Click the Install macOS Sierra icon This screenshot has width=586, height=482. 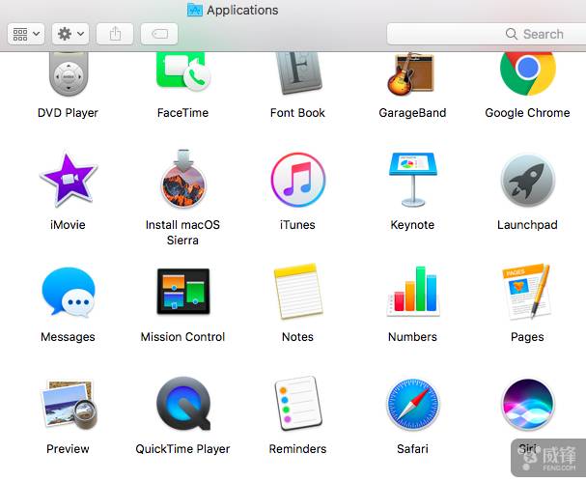(x=183, y=179)
